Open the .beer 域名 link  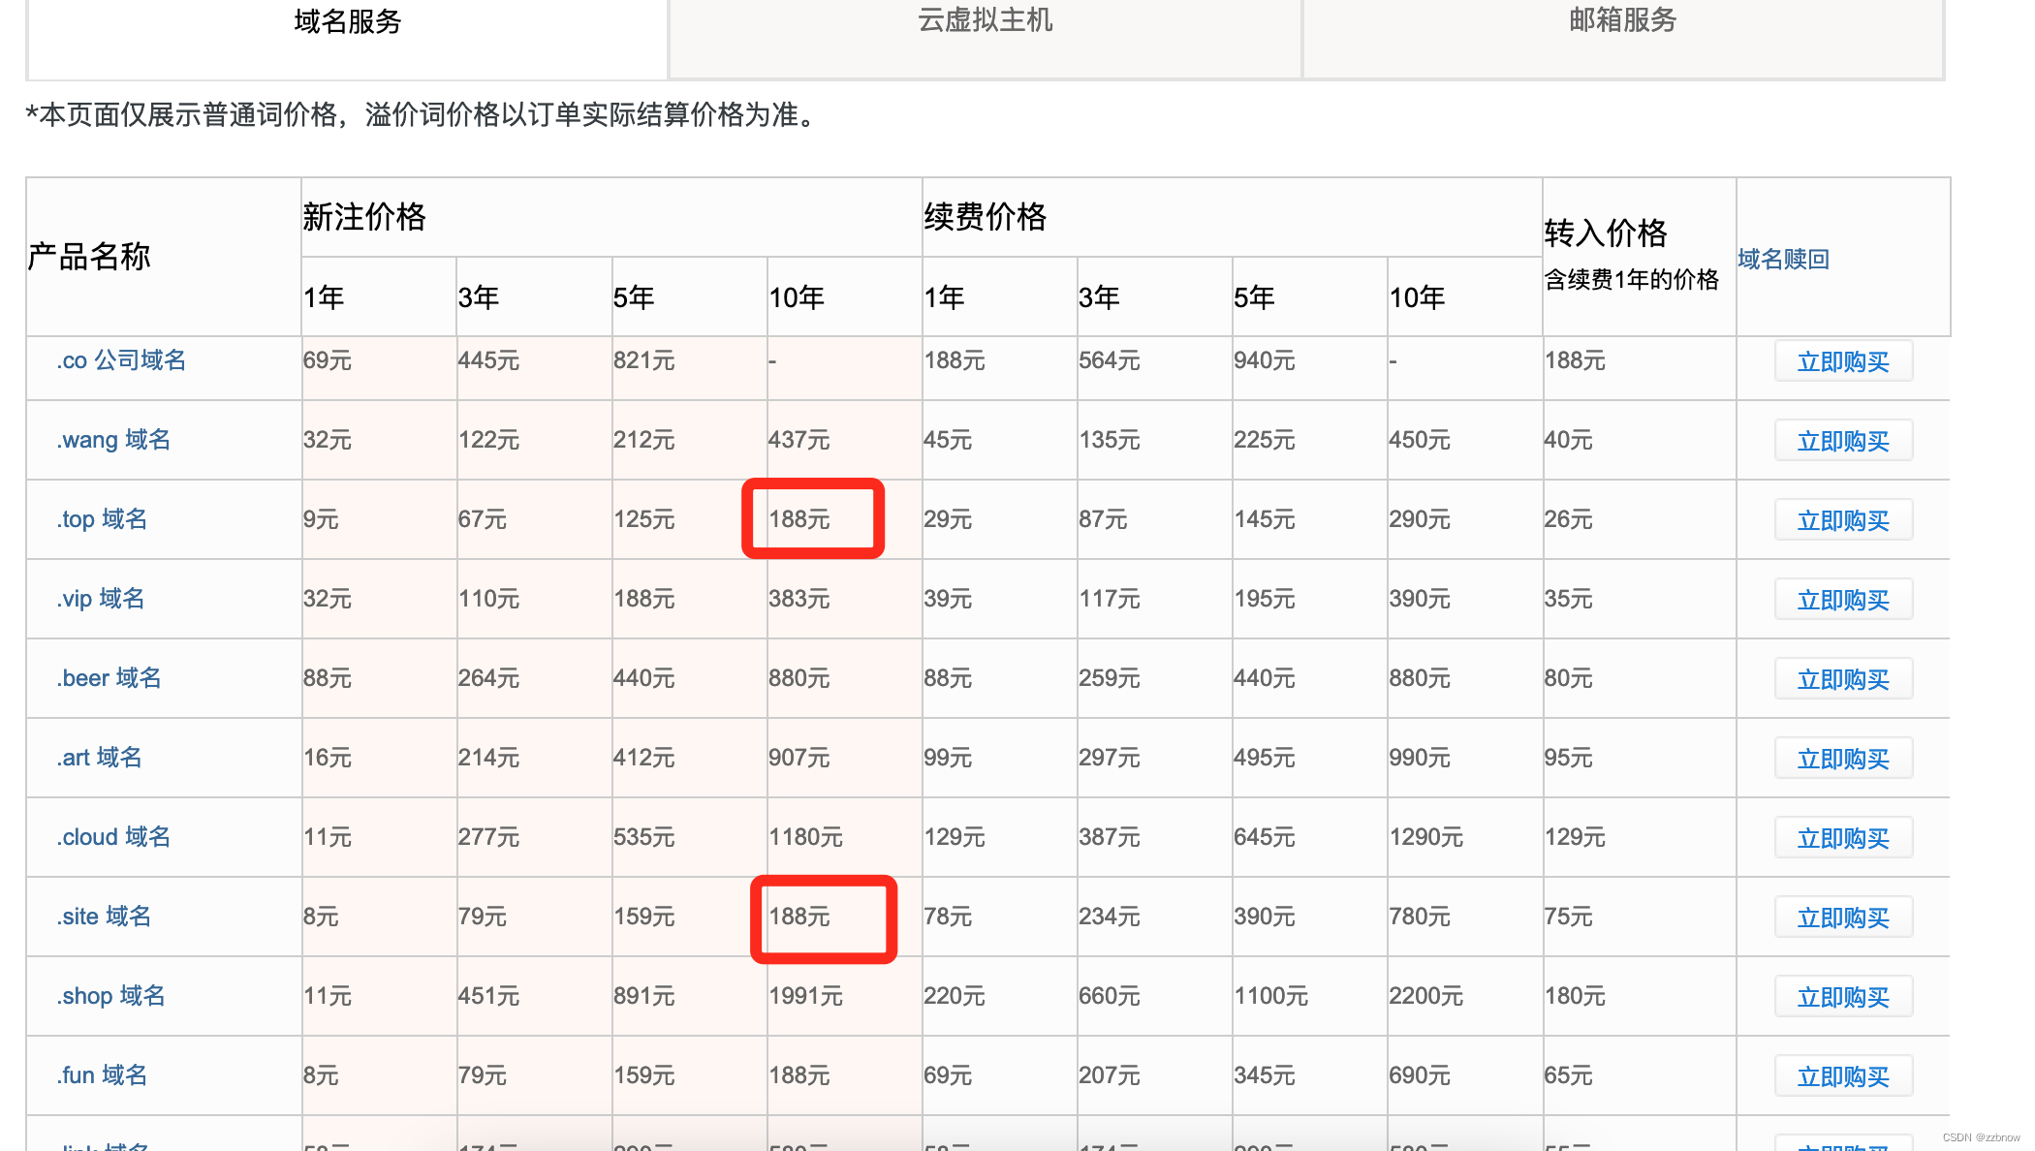point(109,678)
